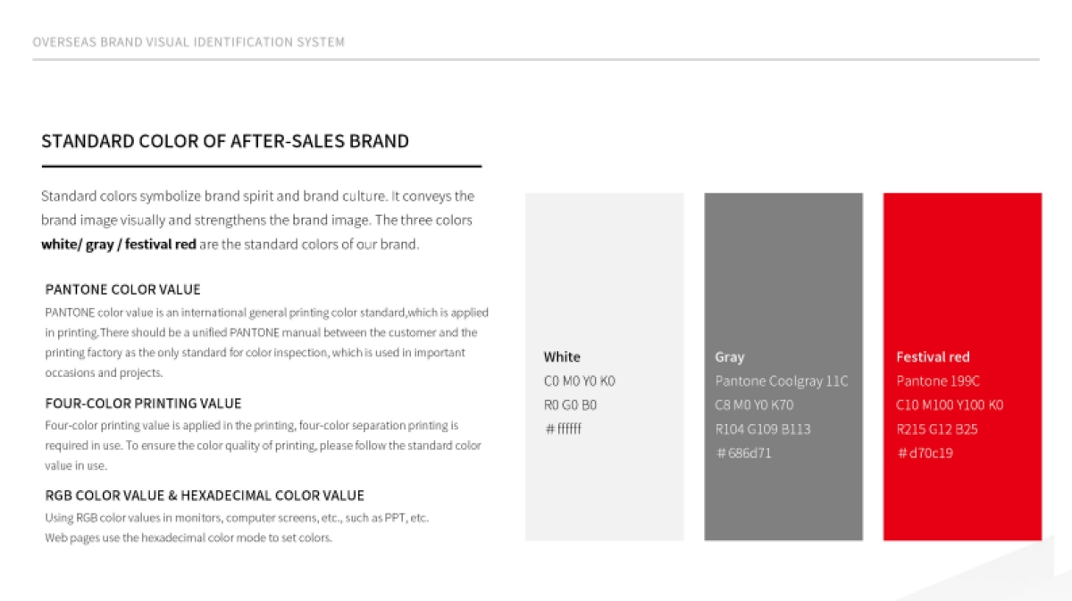Viewport: 1072px width, 601px height.
Task: Select the '# 686d71' hex value
Action: 743,453
